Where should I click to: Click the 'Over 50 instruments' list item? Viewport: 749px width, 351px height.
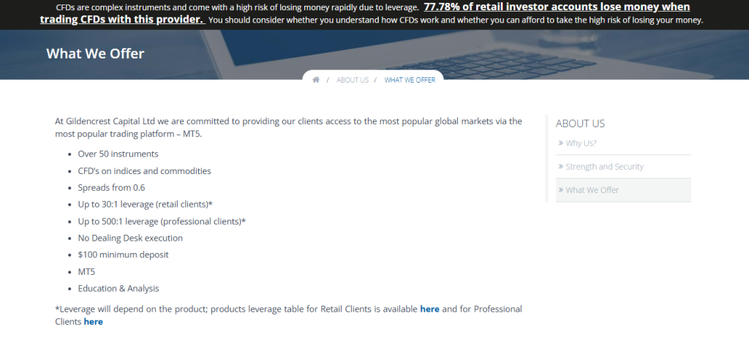click(x=118, y=154)
